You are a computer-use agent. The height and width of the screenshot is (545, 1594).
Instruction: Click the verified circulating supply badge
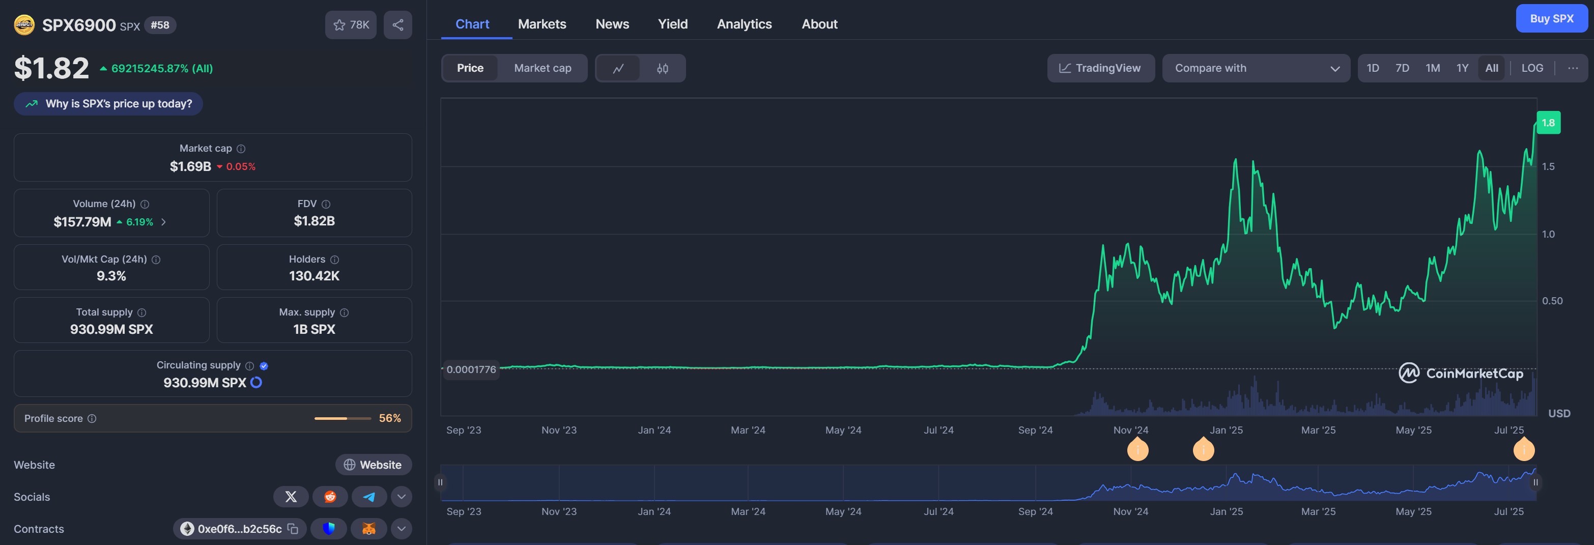pos(264,366)
